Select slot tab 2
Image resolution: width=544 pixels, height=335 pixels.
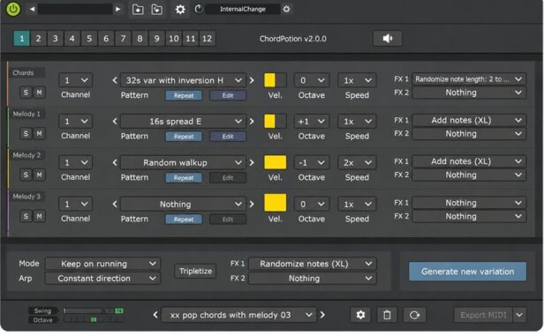pos(39,39)
